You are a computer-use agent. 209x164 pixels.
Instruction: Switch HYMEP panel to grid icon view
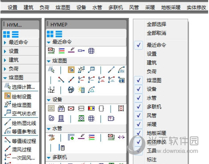point(50,34)
